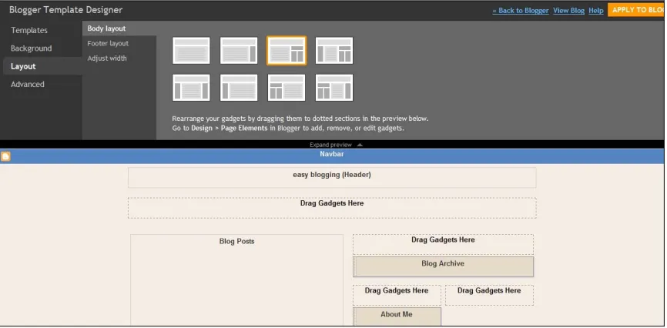Screen dimensions: 667x328
Task: Select the highlighted right sidebar split layout
Action: (287, 51)
